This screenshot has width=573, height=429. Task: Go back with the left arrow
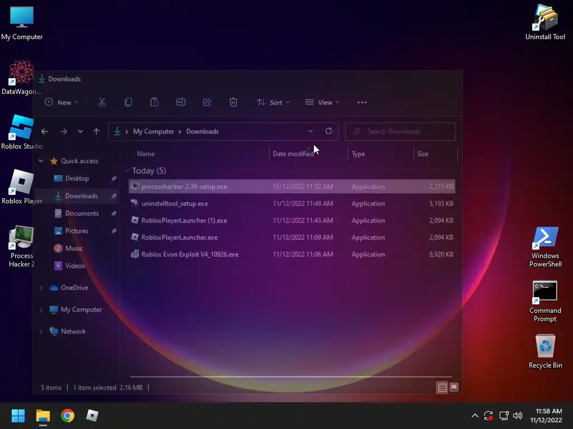pyautogui.click(x=45, y=131)
